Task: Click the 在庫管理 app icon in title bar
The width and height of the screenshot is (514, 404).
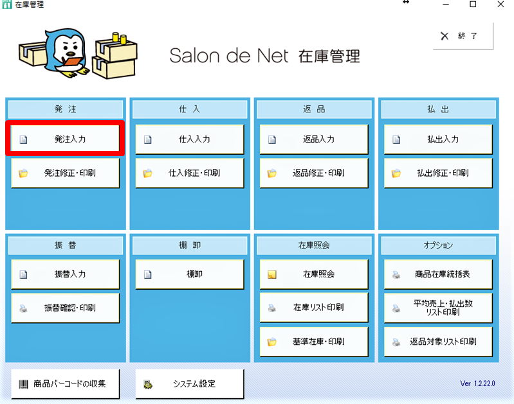Action: click(6, 4)
